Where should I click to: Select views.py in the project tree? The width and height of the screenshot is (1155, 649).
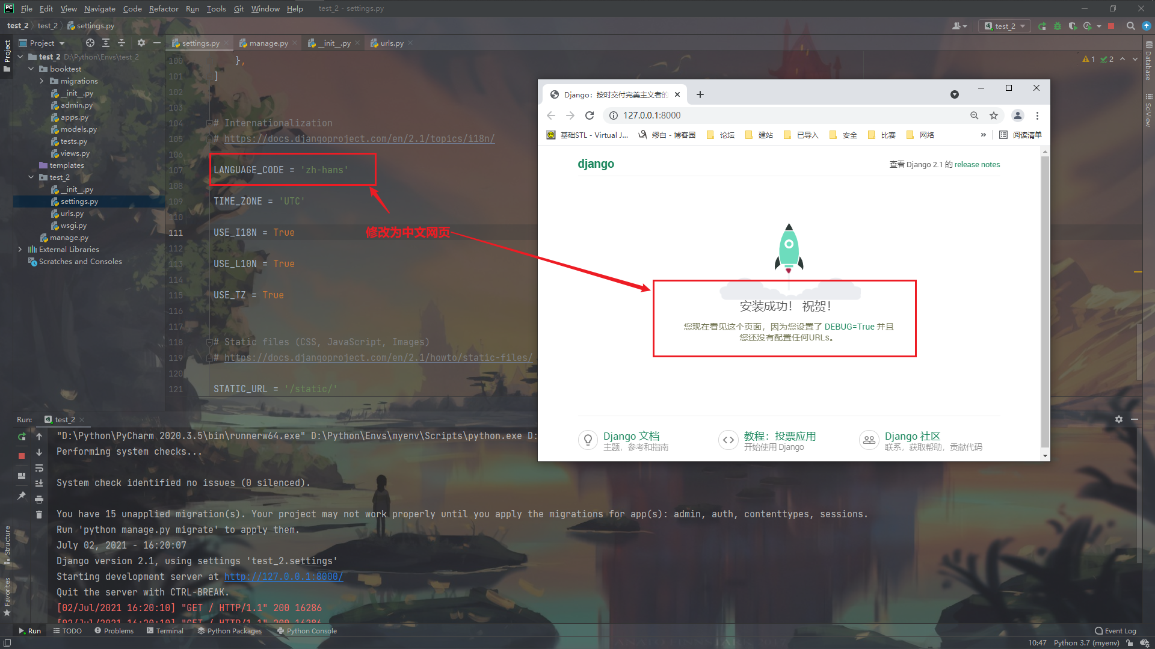(75, 153)
